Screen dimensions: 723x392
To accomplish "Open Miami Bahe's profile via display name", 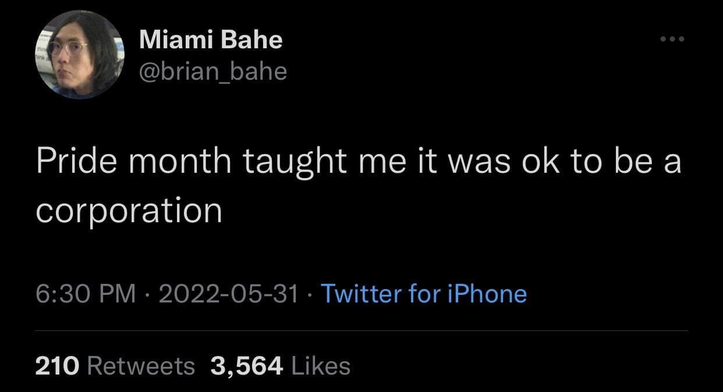I will [211, 40].
